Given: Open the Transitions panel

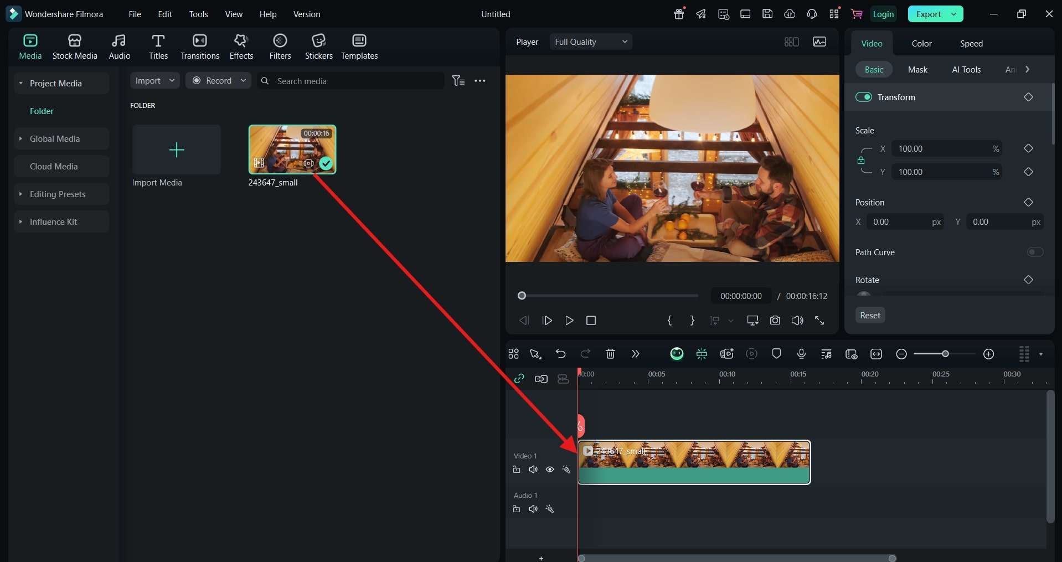Looking at the screenshot, I should (200, 47).
